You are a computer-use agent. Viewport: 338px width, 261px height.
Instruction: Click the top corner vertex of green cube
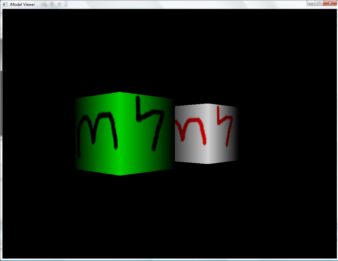pos(119,93)
